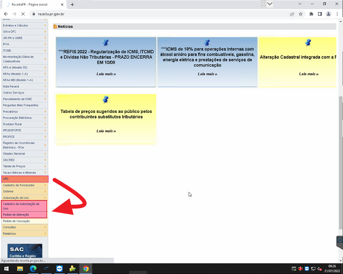Read more on ICMS de 18% news

coord(208,74)
